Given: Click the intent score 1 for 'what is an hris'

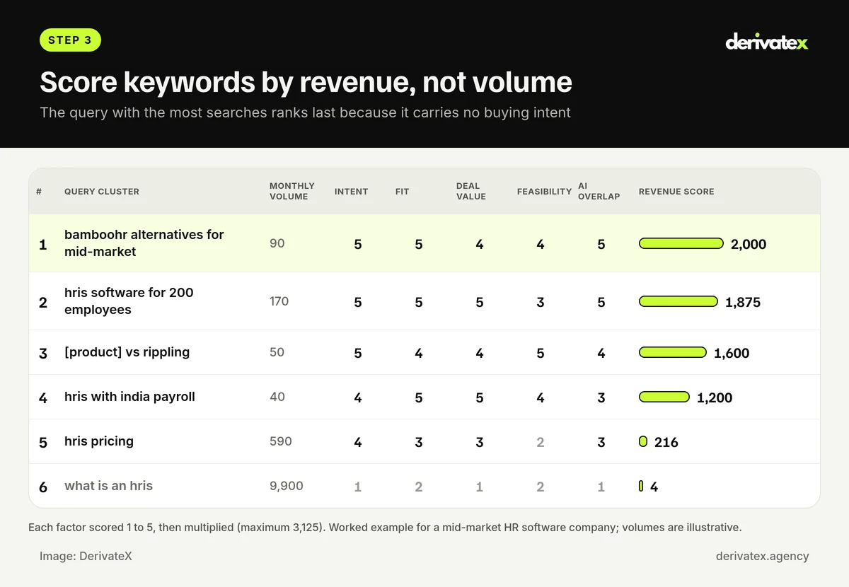Looking at the screenshot, I should 358,487.
